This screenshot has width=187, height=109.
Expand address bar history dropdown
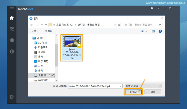pos(115,25)
